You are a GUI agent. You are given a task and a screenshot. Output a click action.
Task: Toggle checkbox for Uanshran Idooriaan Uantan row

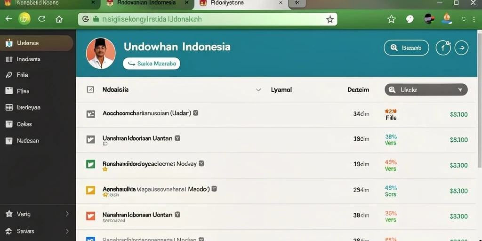[90, 139]
